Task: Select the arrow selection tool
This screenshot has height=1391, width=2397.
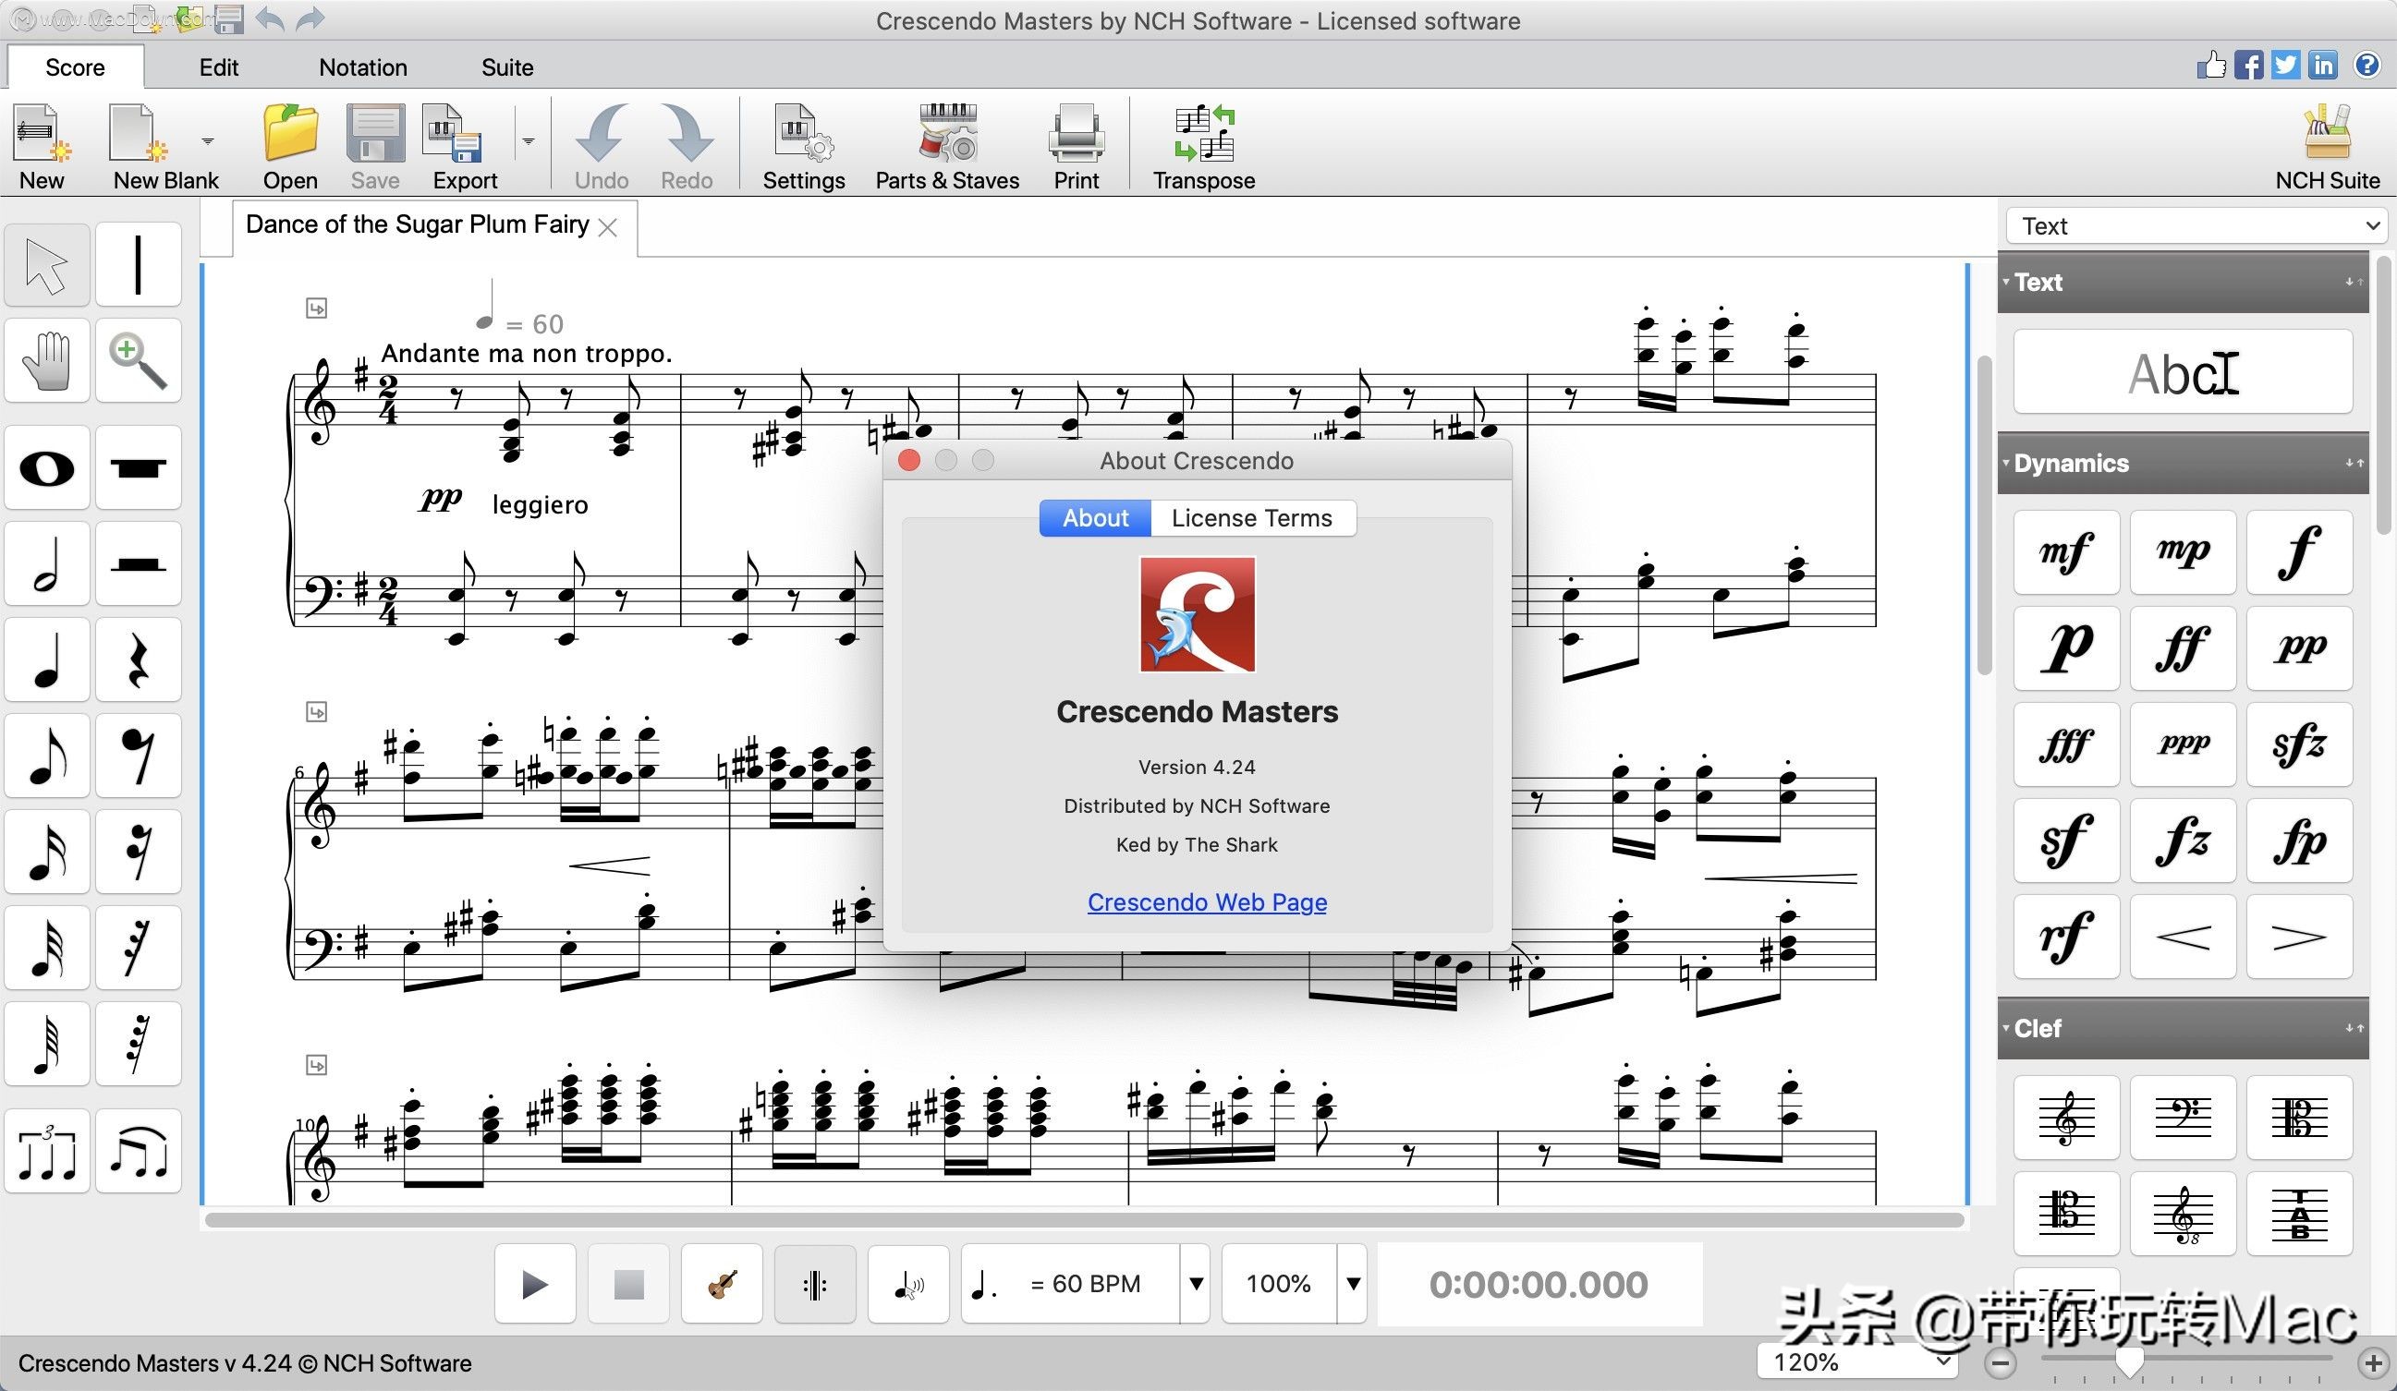Action: 46,265
